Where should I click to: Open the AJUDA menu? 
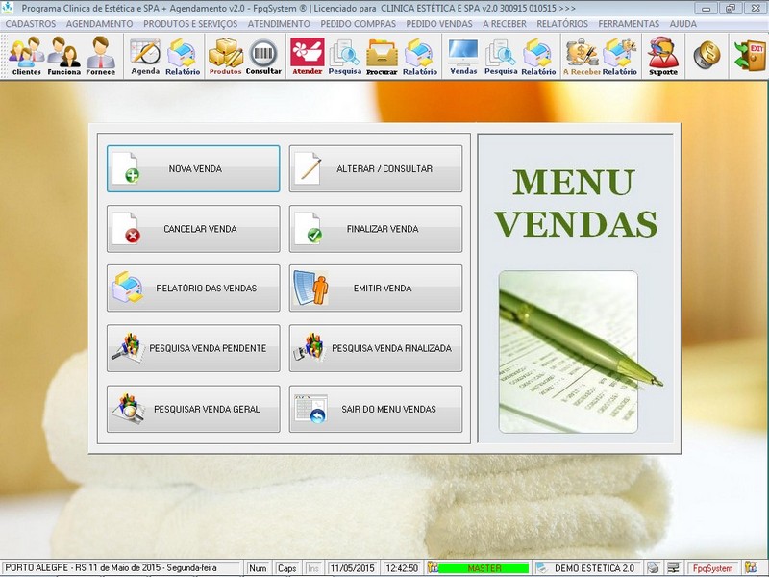(x=682, y=23)
